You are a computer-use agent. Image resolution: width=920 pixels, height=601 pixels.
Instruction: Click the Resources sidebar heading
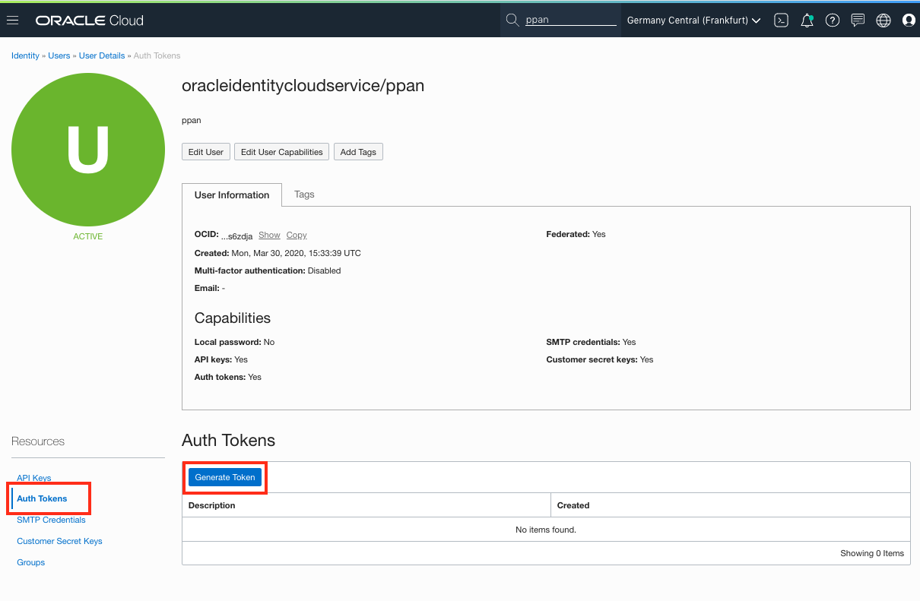point(38,441)
